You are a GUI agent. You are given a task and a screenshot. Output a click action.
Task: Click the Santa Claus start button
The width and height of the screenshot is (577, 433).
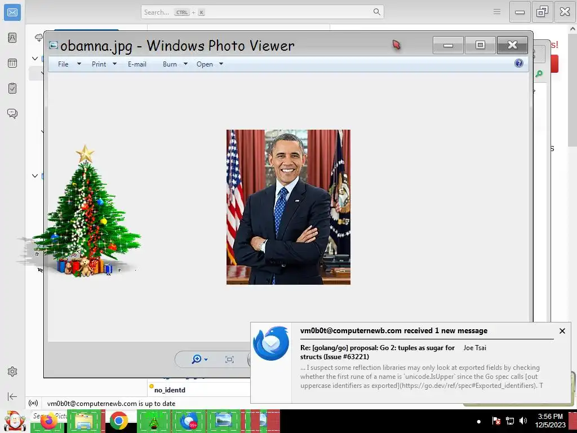(15, 421)
